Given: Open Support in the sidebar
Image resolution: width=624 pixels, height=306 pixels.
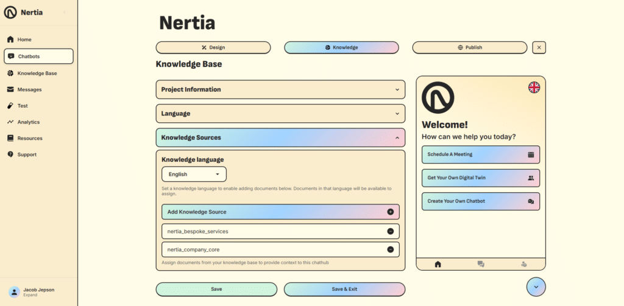Looking at the screenshot, I should (38, 154).
